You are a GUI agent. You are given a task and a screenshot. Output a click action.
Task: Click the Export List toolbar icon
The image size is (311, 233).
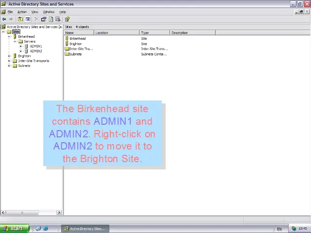point(58,19)
